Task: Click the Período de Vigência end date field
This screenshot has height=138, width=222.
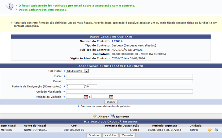Action: click(100, 97)
